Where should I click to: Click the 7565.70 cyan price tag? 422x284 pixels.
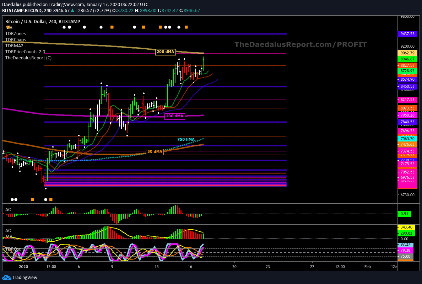(407, 139)
